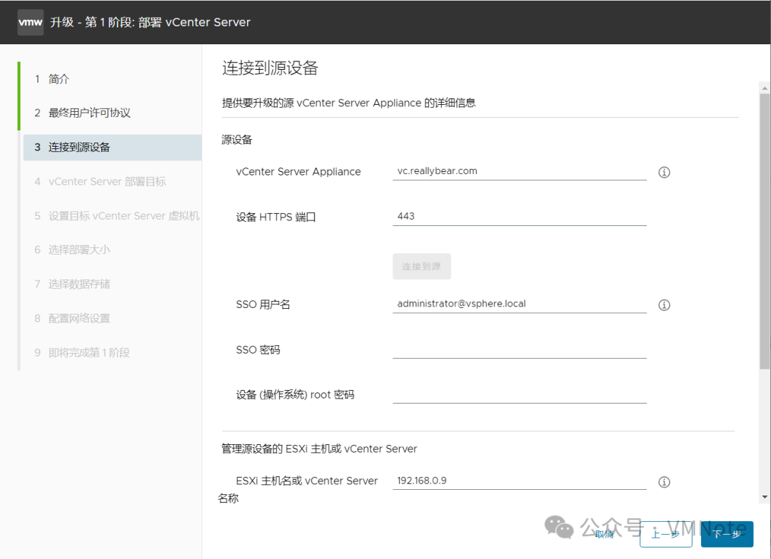This screenshot has height=559, width=771.
Task: Show info for ESXi host name field
Action: (664, 482)
